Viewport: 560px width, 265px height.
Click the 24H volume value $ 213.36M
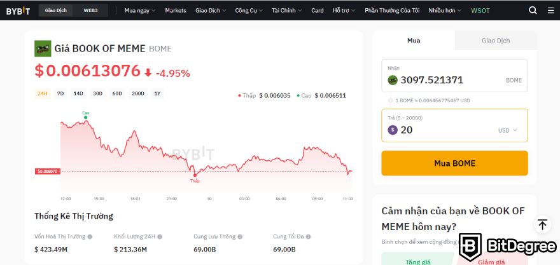click(130, 249)
